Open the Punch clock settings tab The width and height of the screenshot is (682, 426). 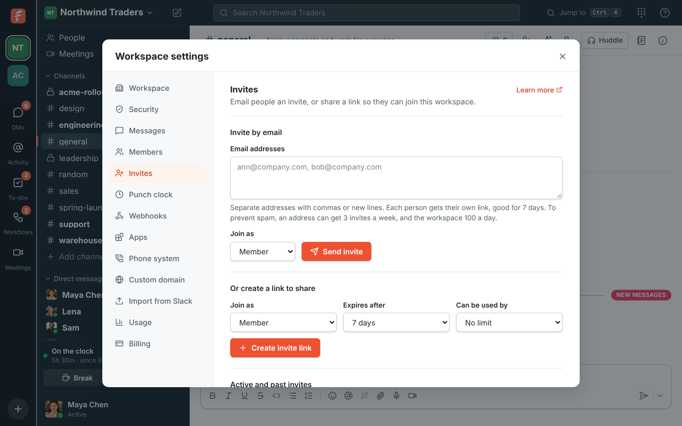click(158, 195)
